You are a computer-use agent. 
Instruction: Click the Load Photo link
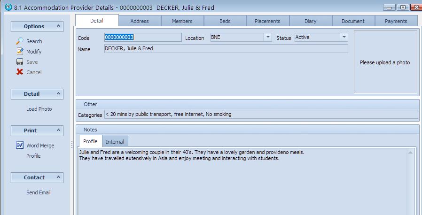tap(39, 109)
